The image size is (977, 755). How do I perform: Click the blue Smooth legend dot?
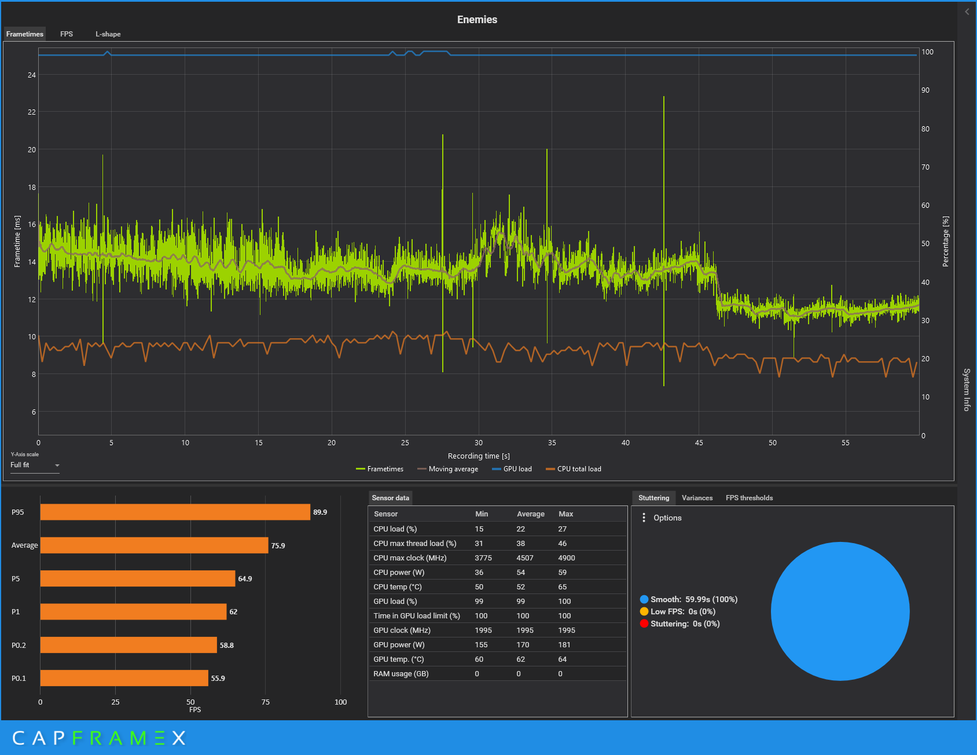tap(644, 599)
